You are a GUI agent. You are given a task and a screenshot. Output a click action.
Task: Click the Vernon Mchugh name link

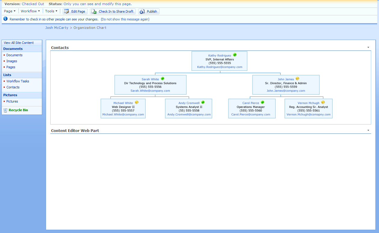(x=309, y=103)
